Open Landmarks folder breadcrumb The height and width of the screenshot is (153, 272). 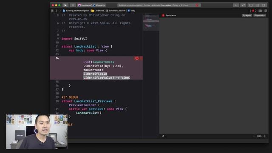98,11
